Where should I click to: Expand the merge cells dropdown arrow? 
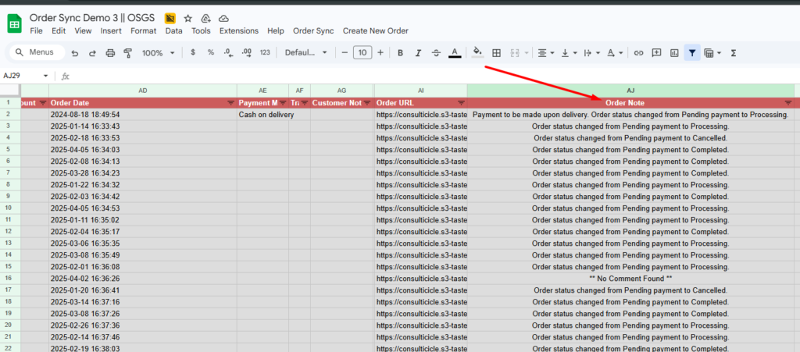click(526, 52)
